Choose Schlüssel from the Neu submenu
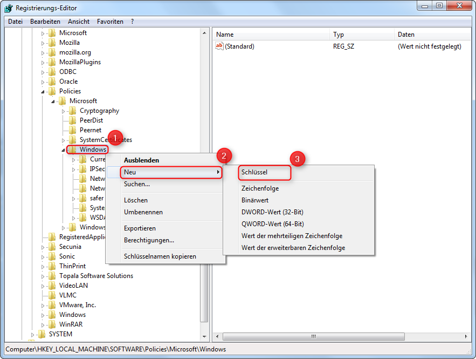The width and height of the screenshot is (476, 359). tap(264, 172)
